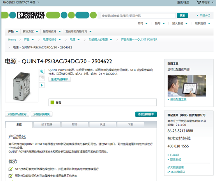Open 产品列表——QUINT POWER breadcrumb link

[139, 39]
